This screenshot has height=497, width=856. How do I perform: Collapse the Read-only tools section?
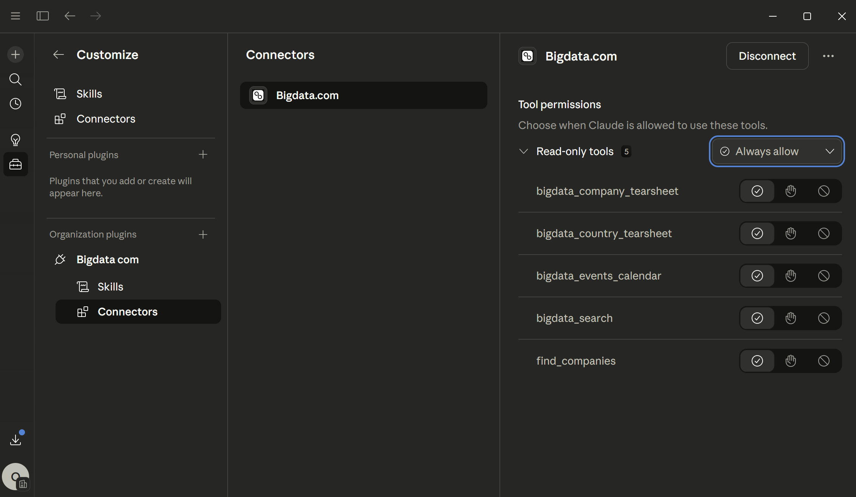523,151
